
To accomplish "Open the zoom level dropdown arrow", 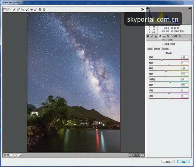I will coord(20,155).
